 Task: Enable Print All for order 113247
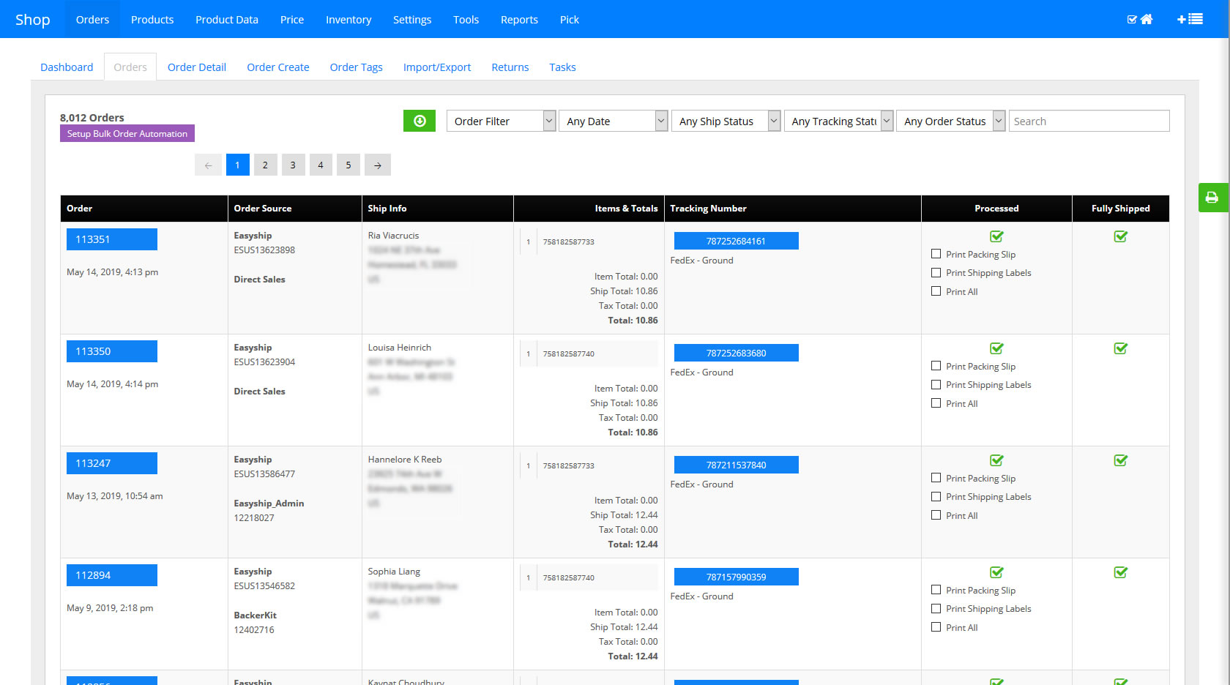pyautogui.click(x=936, y=515)
